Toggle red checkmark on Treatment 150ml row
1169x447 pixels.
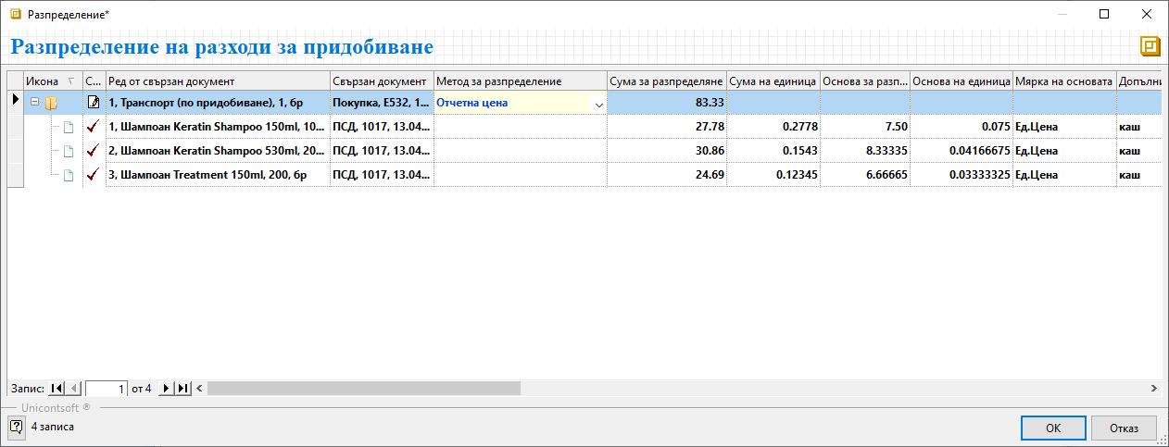coord(93,175)
